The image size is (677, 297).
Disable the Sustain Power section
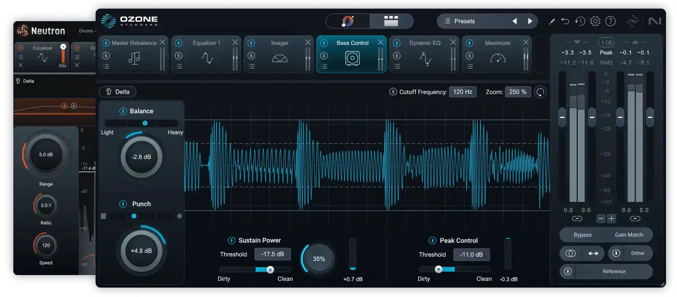coord(232,241)
